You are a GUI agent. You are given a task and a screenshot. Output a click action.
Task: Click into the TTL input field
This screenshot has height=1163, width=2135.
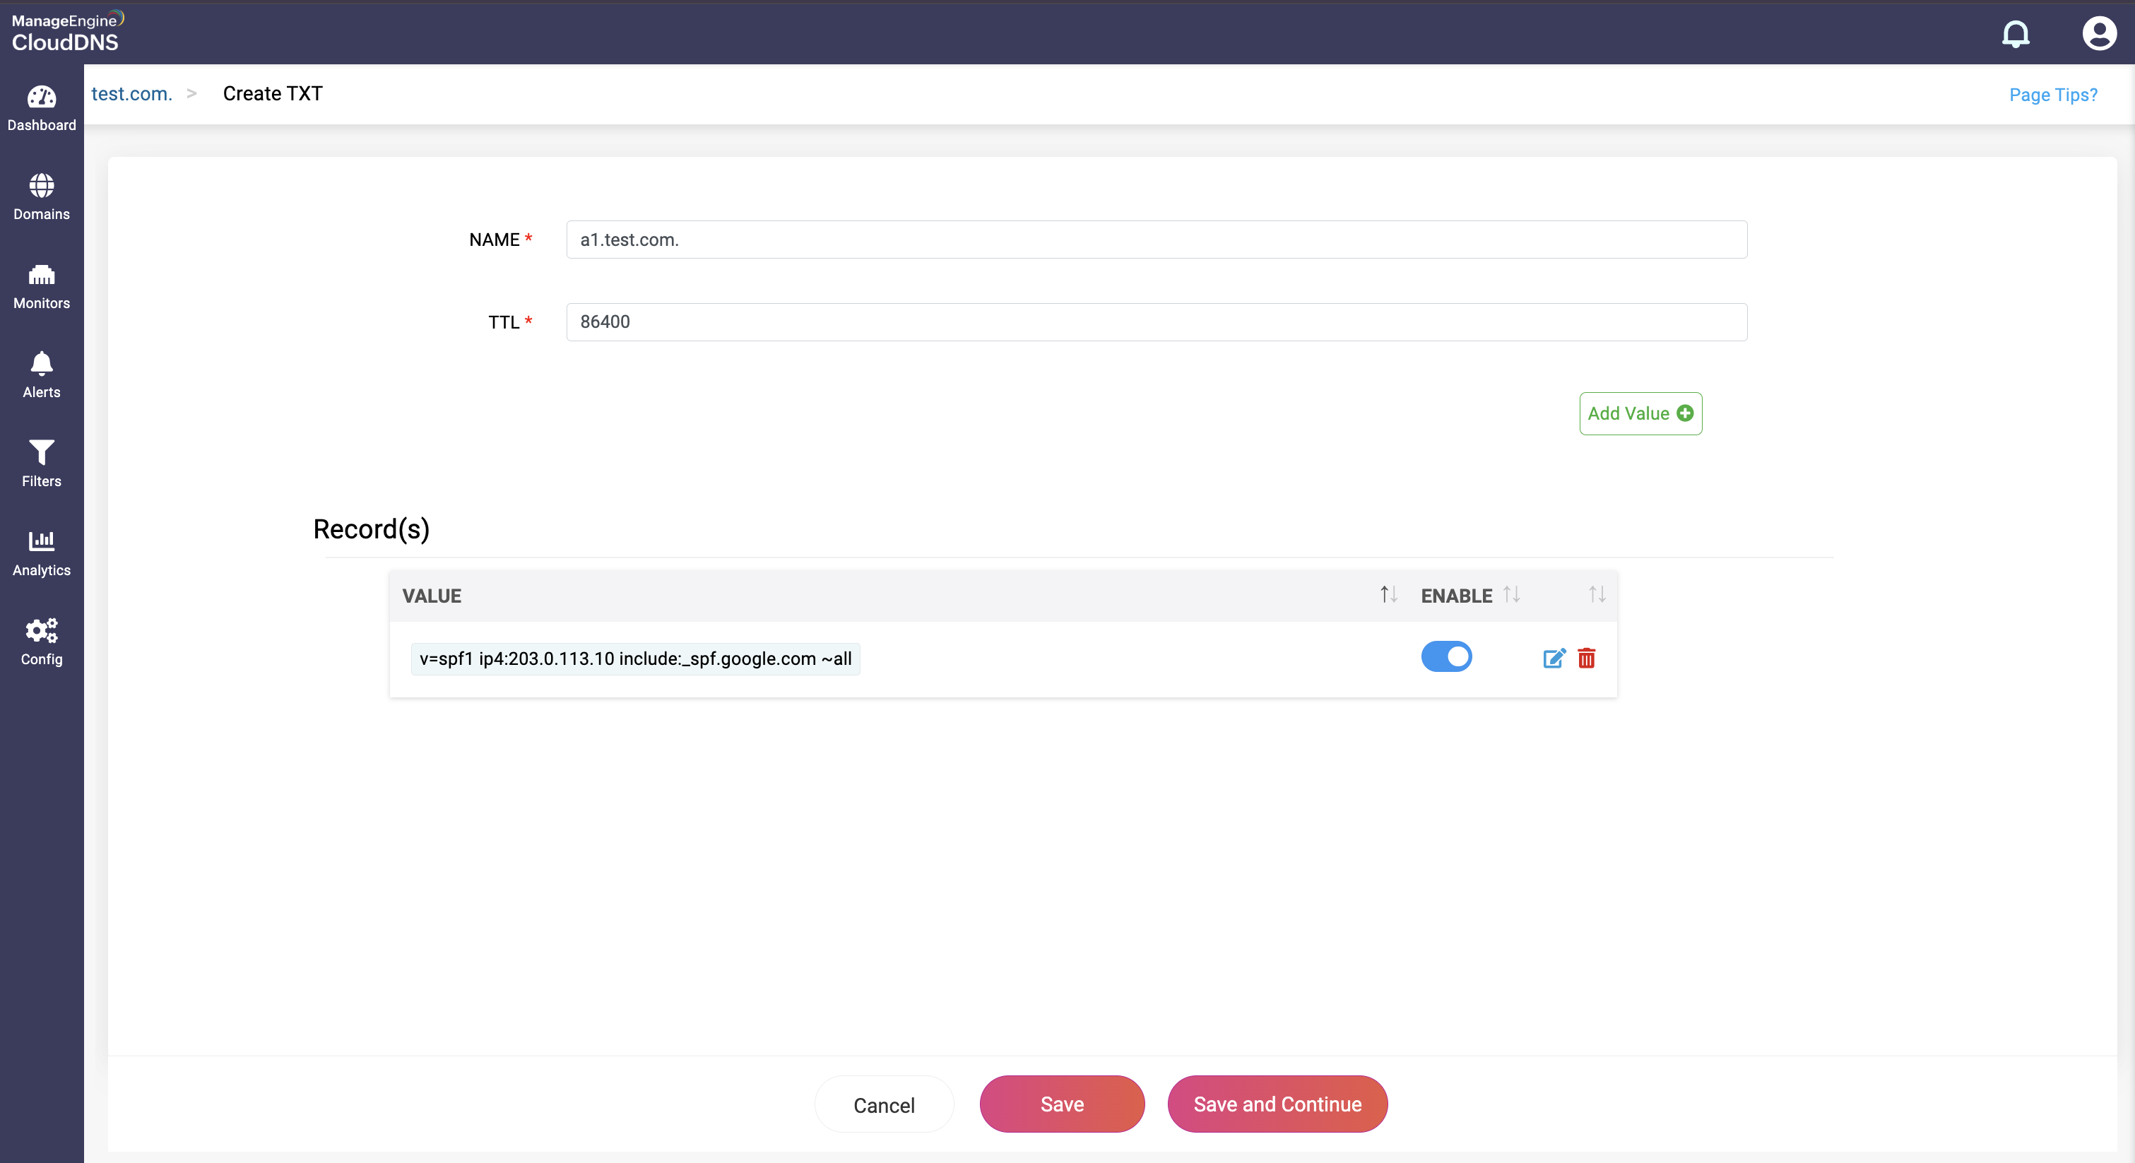click(x=1157, y=321)
